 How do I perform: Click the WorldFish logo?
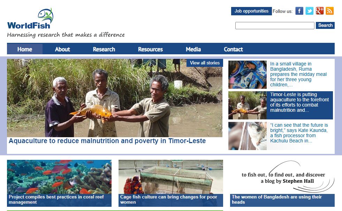point(31,19)
